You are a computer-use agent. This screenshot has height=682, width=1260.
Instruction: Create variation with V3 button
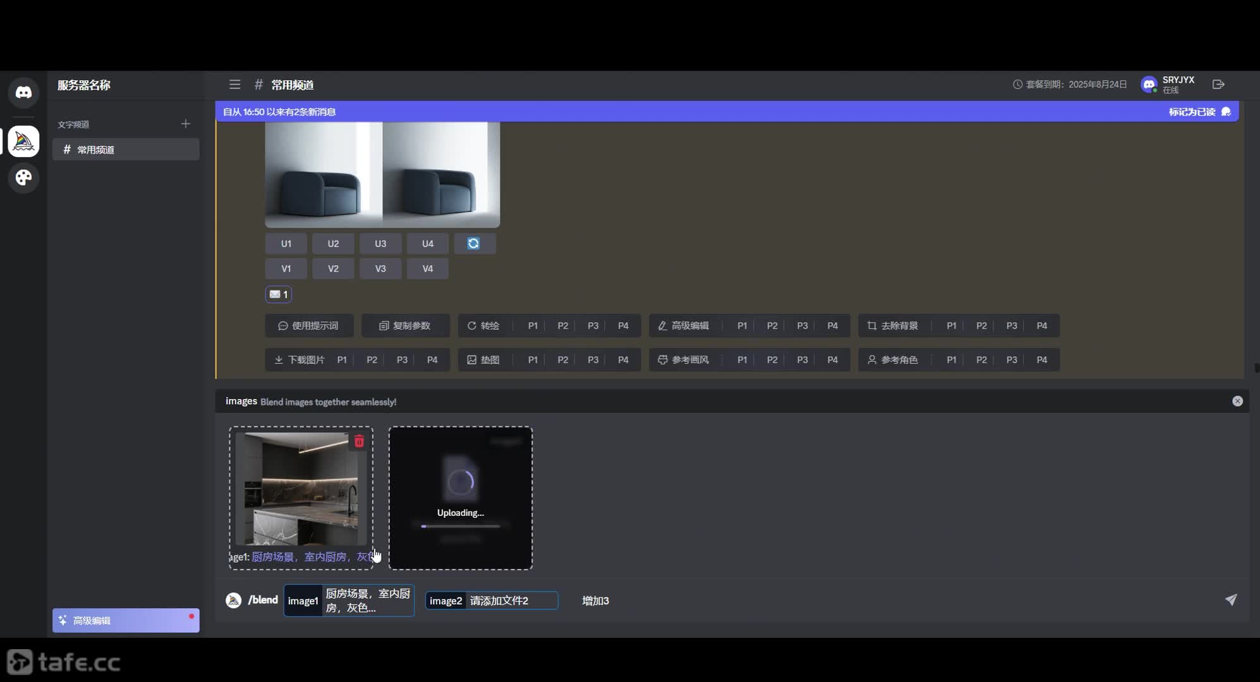click(380, 268)
